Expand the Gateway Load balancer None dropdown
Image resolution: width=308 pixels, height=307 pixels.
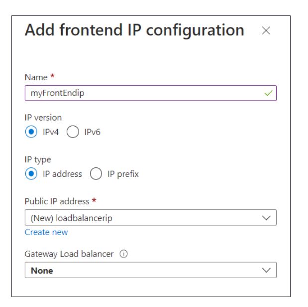pos(151,270)
